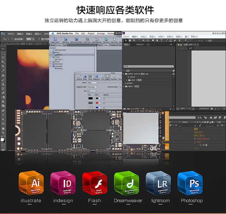Switch to the Viewer tab in DVD Studio Pro
226x214 pixels.
pyautogui.click(x=106, y=45)
